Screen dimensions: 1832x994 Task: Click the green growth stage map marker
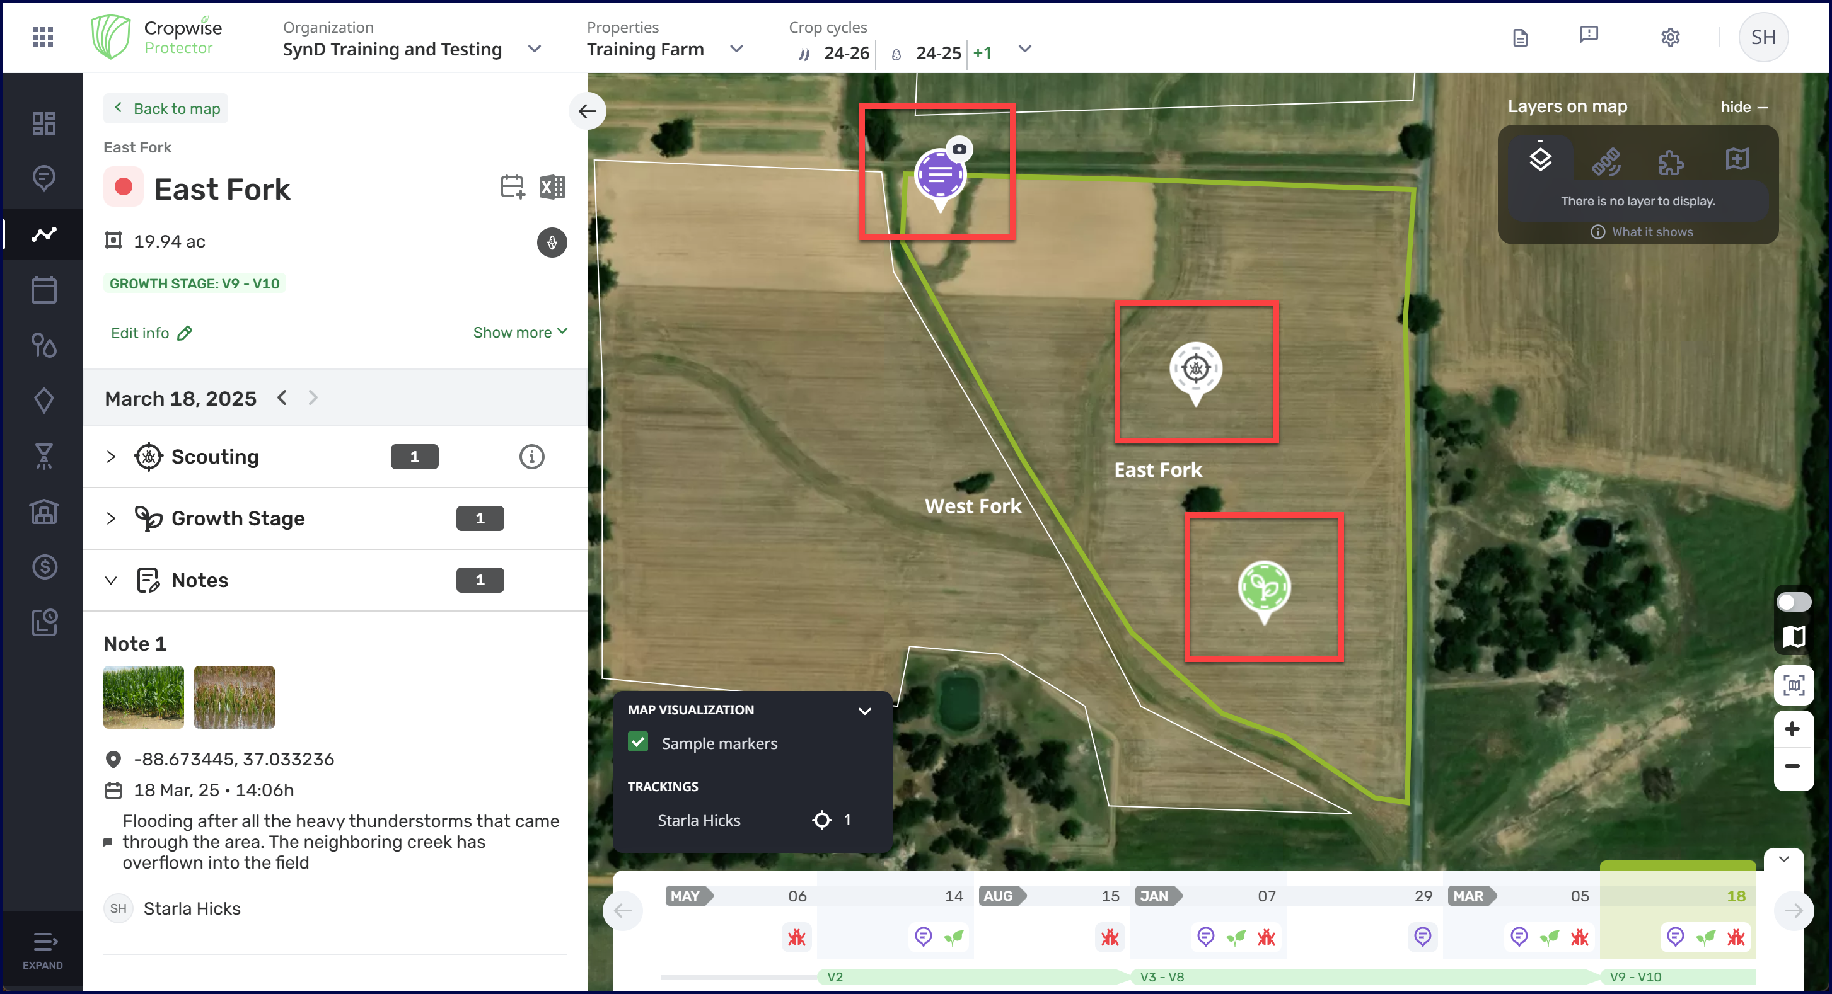coord(1264,587)
